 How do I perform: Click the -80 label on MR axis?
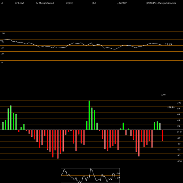[179, 156]
